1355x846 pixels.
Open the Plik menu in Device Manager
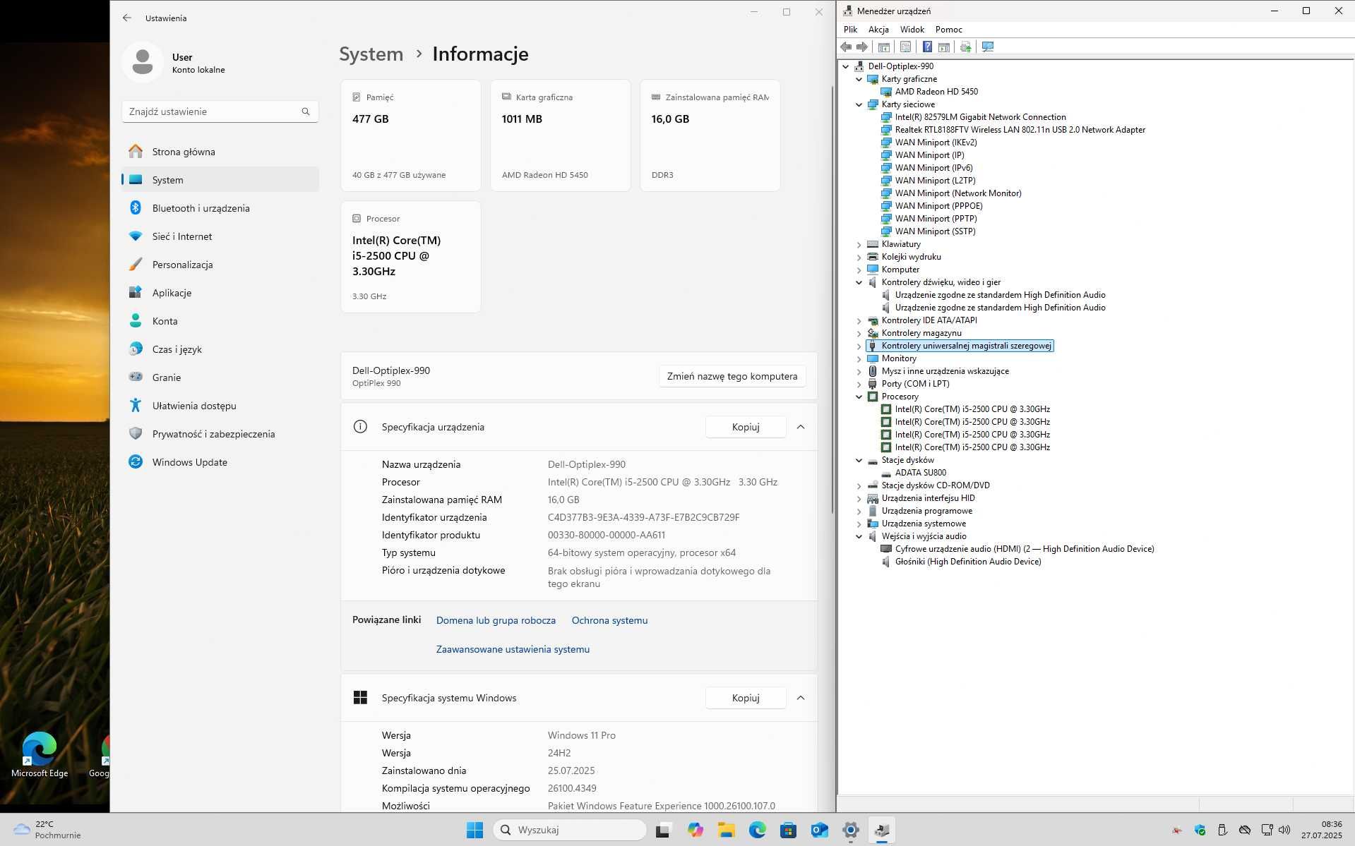(x=850, y=30)
